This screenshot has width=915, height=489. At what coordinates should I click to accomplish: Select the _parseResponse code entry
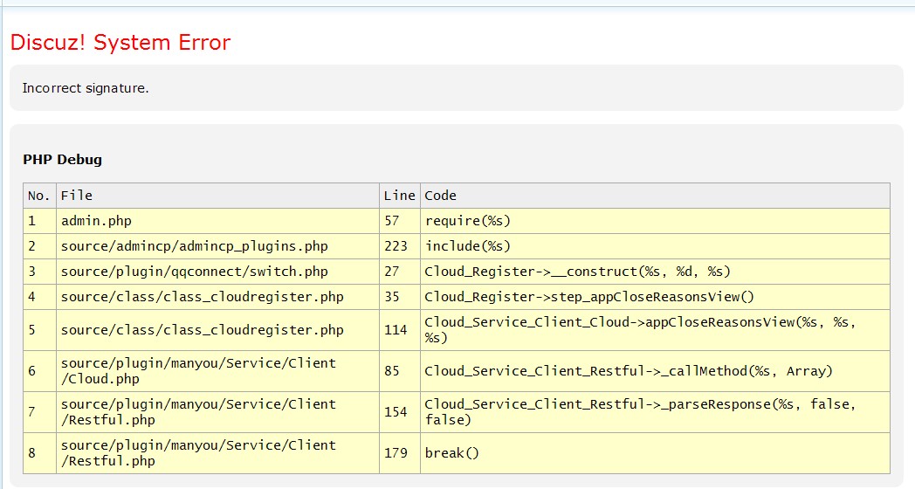(640, 412)
